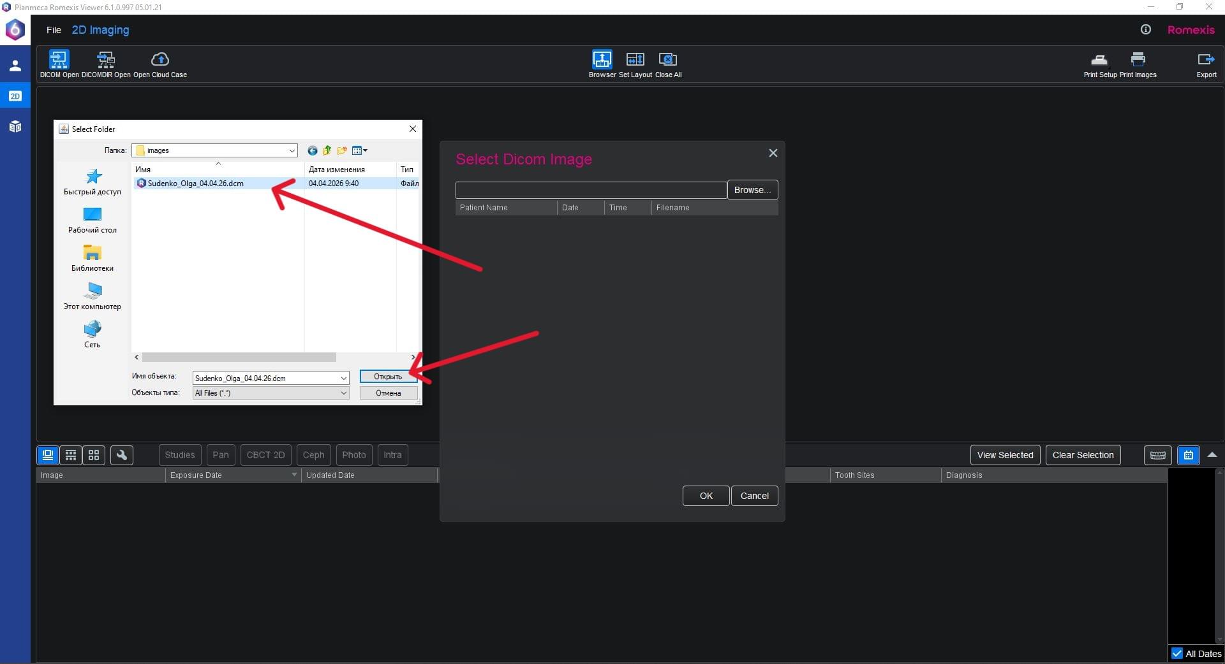Click the Print Images icon
Viewport: 1225px width, 664px height.
(1138, 60)
